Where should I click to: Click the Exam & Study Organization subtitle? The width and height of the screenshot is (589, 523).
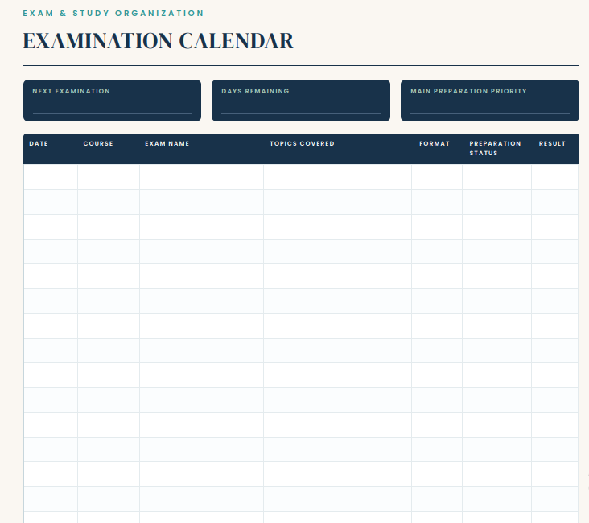[113, 14]
